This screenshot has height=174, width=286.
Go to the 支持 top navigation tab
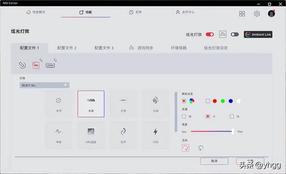pyautogui.click(x=135, y=12)
